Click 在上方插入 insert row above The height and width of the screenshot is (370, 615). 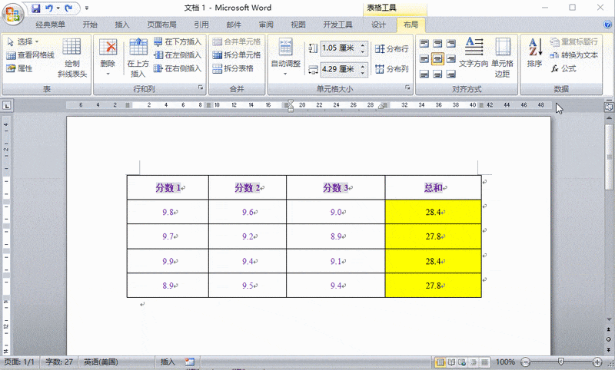point(138,57)
